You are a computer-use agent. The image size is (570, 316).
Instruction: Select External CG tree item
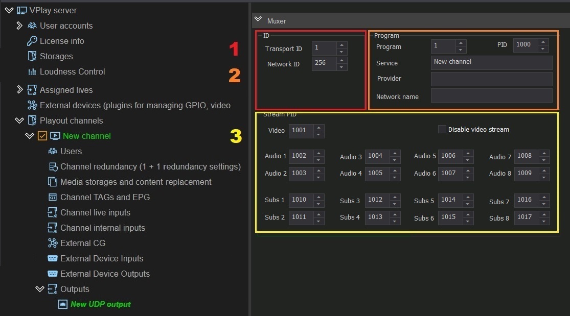click(x=83, y=243)
